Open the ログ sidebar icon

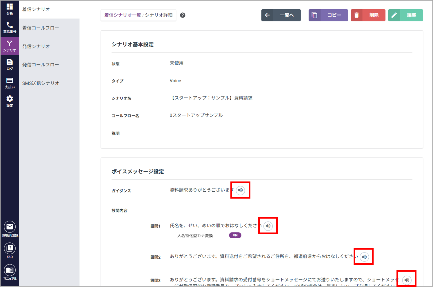(x=10, y=64)
